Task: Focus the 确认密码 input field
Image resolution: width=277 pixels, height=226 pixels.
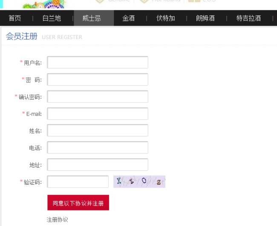Action: click(x=98, y=97)
